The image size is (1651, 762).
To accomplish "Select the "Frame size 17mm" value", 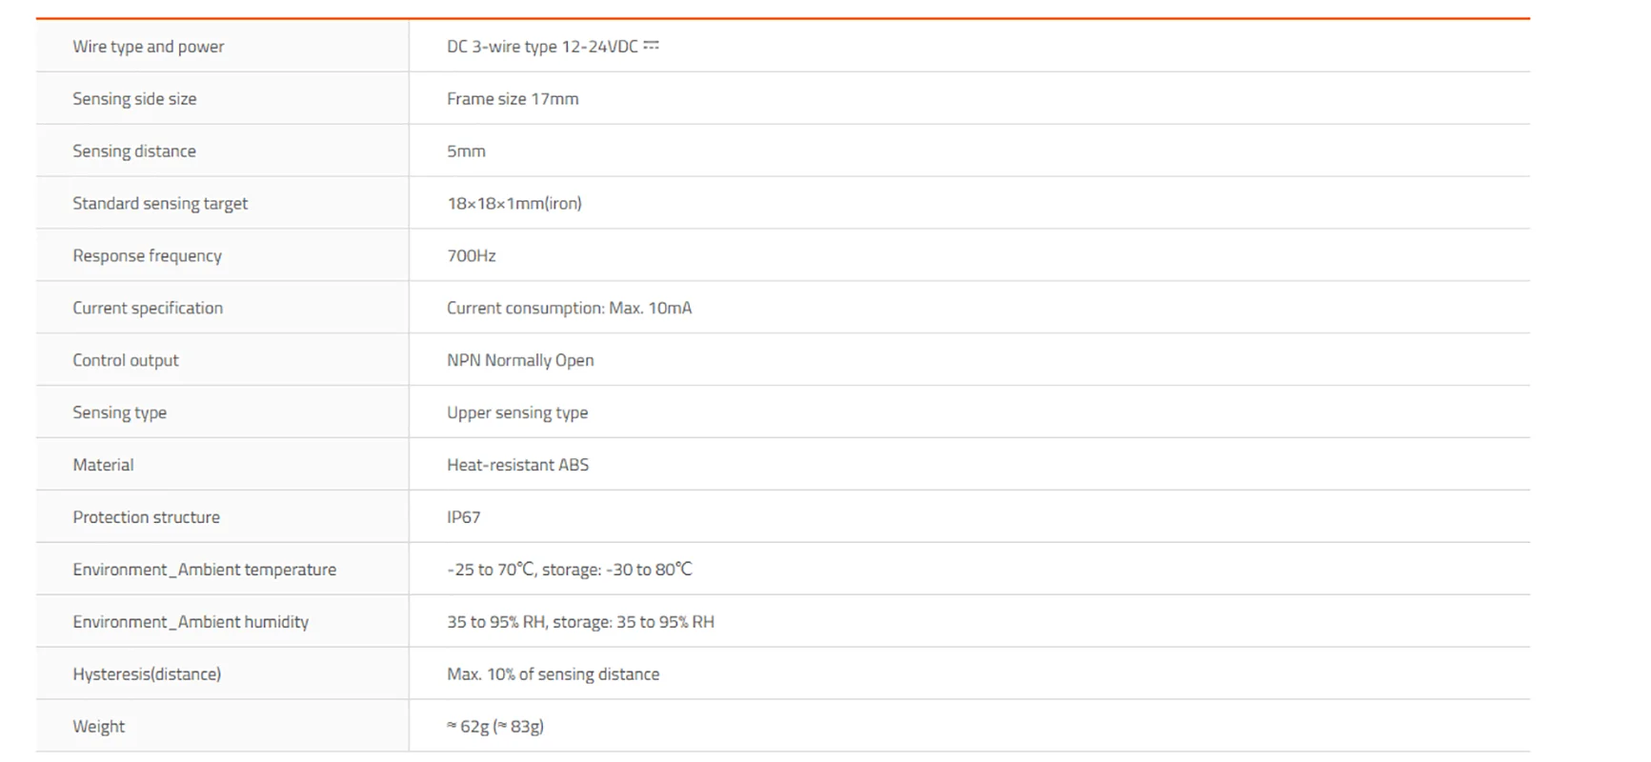I will coord(513,99).
